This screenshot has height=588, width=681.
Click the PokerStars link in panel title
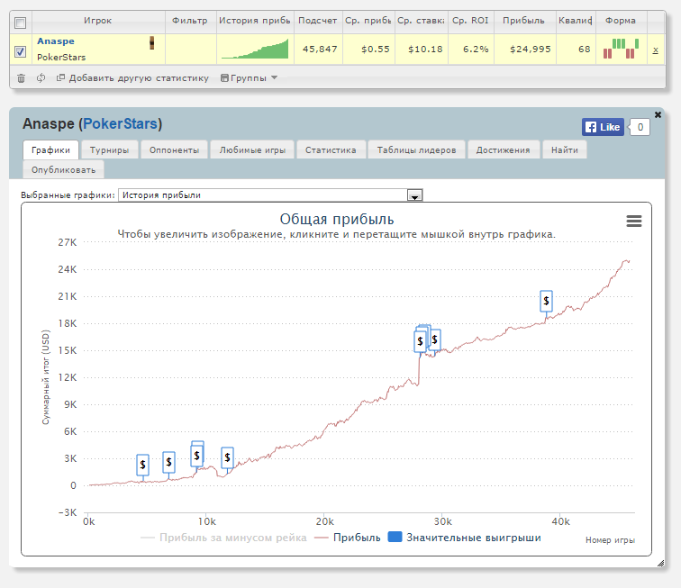121,123
